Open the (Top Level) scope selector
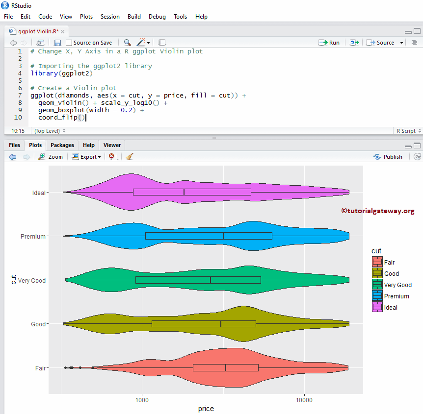This screenshot has width=423, height=414. [x=49, y=131]
